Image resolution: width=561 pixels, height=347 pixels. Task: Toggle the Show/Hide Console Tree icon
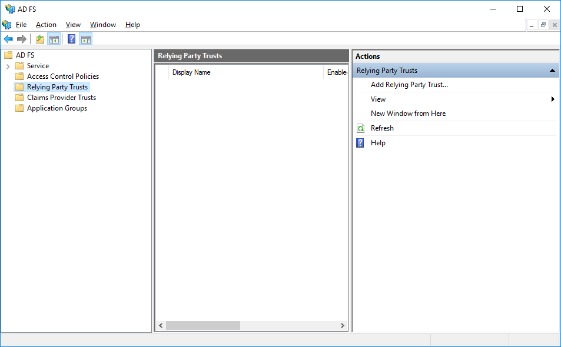54,39
